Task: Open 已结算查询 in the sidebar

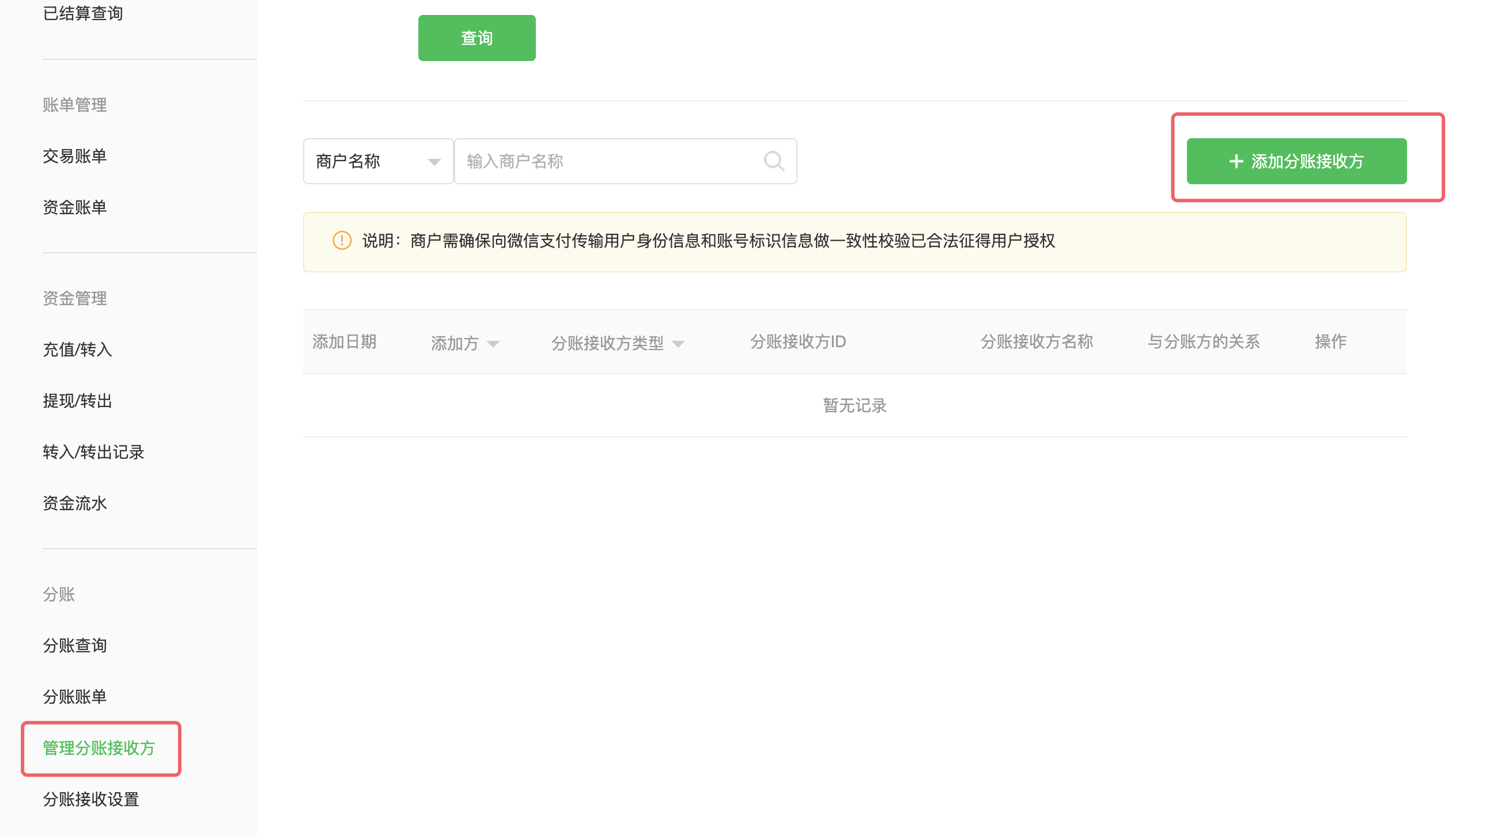Action: [x=82, y=13]
